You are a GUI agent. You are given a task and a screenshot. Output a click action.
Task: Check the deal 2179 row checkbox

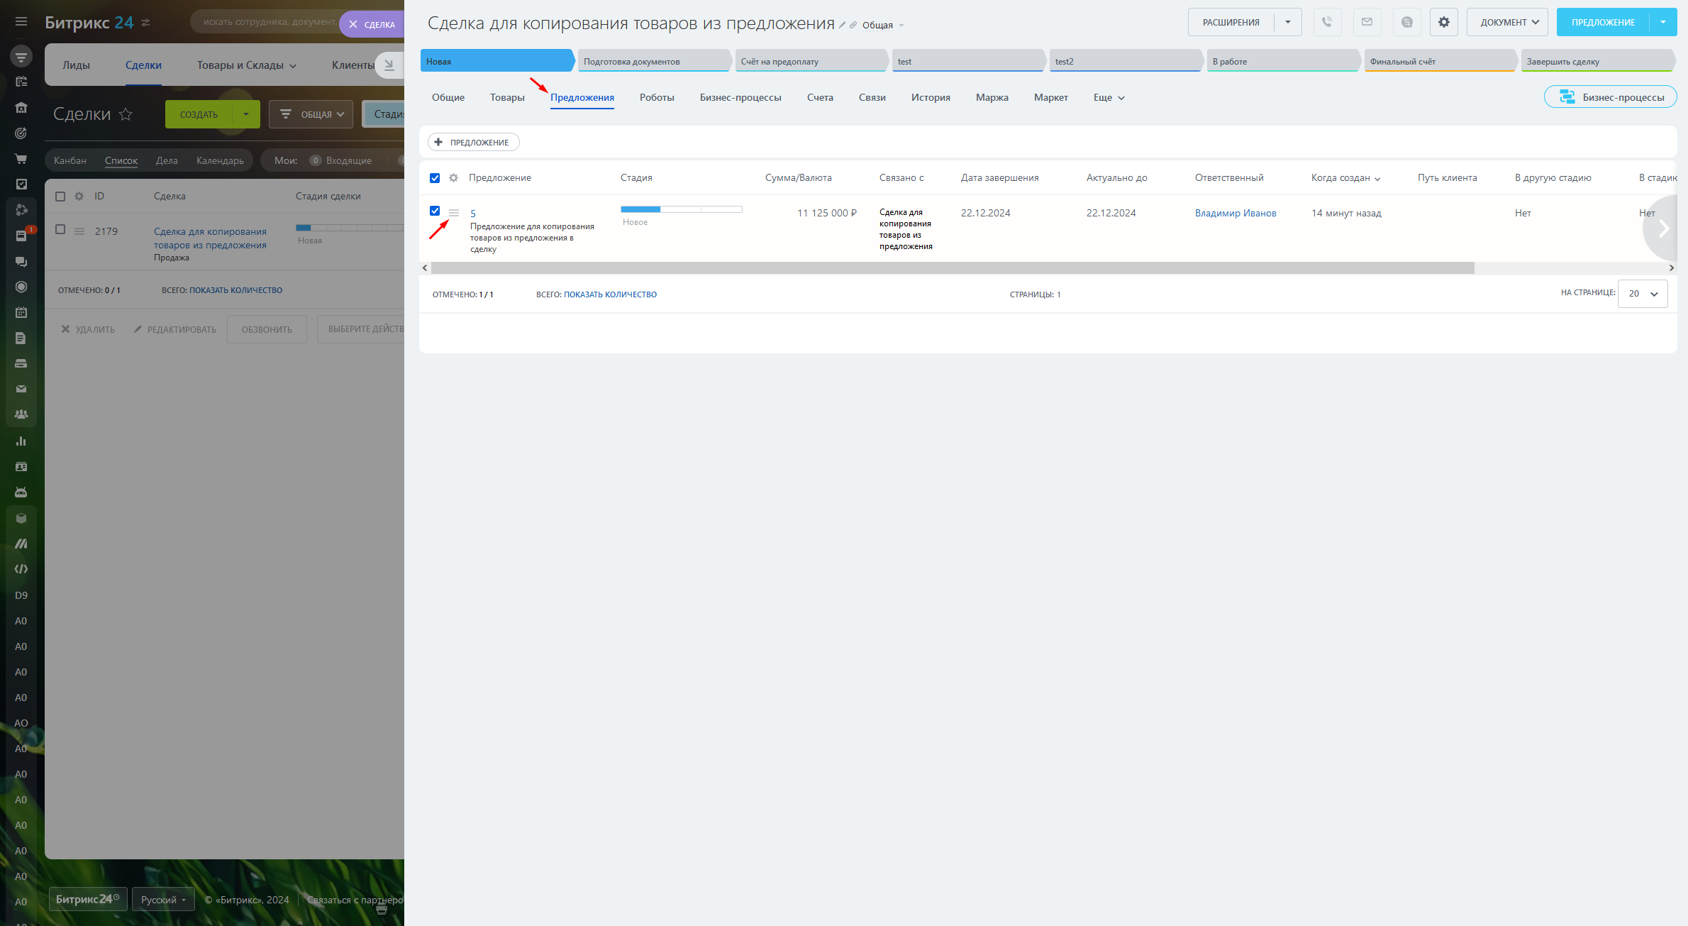tap(60, 229)
